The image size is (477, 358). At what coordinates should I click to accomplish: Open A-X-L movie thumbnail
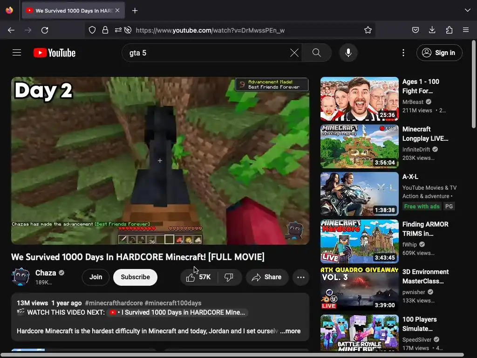point(359,194)
